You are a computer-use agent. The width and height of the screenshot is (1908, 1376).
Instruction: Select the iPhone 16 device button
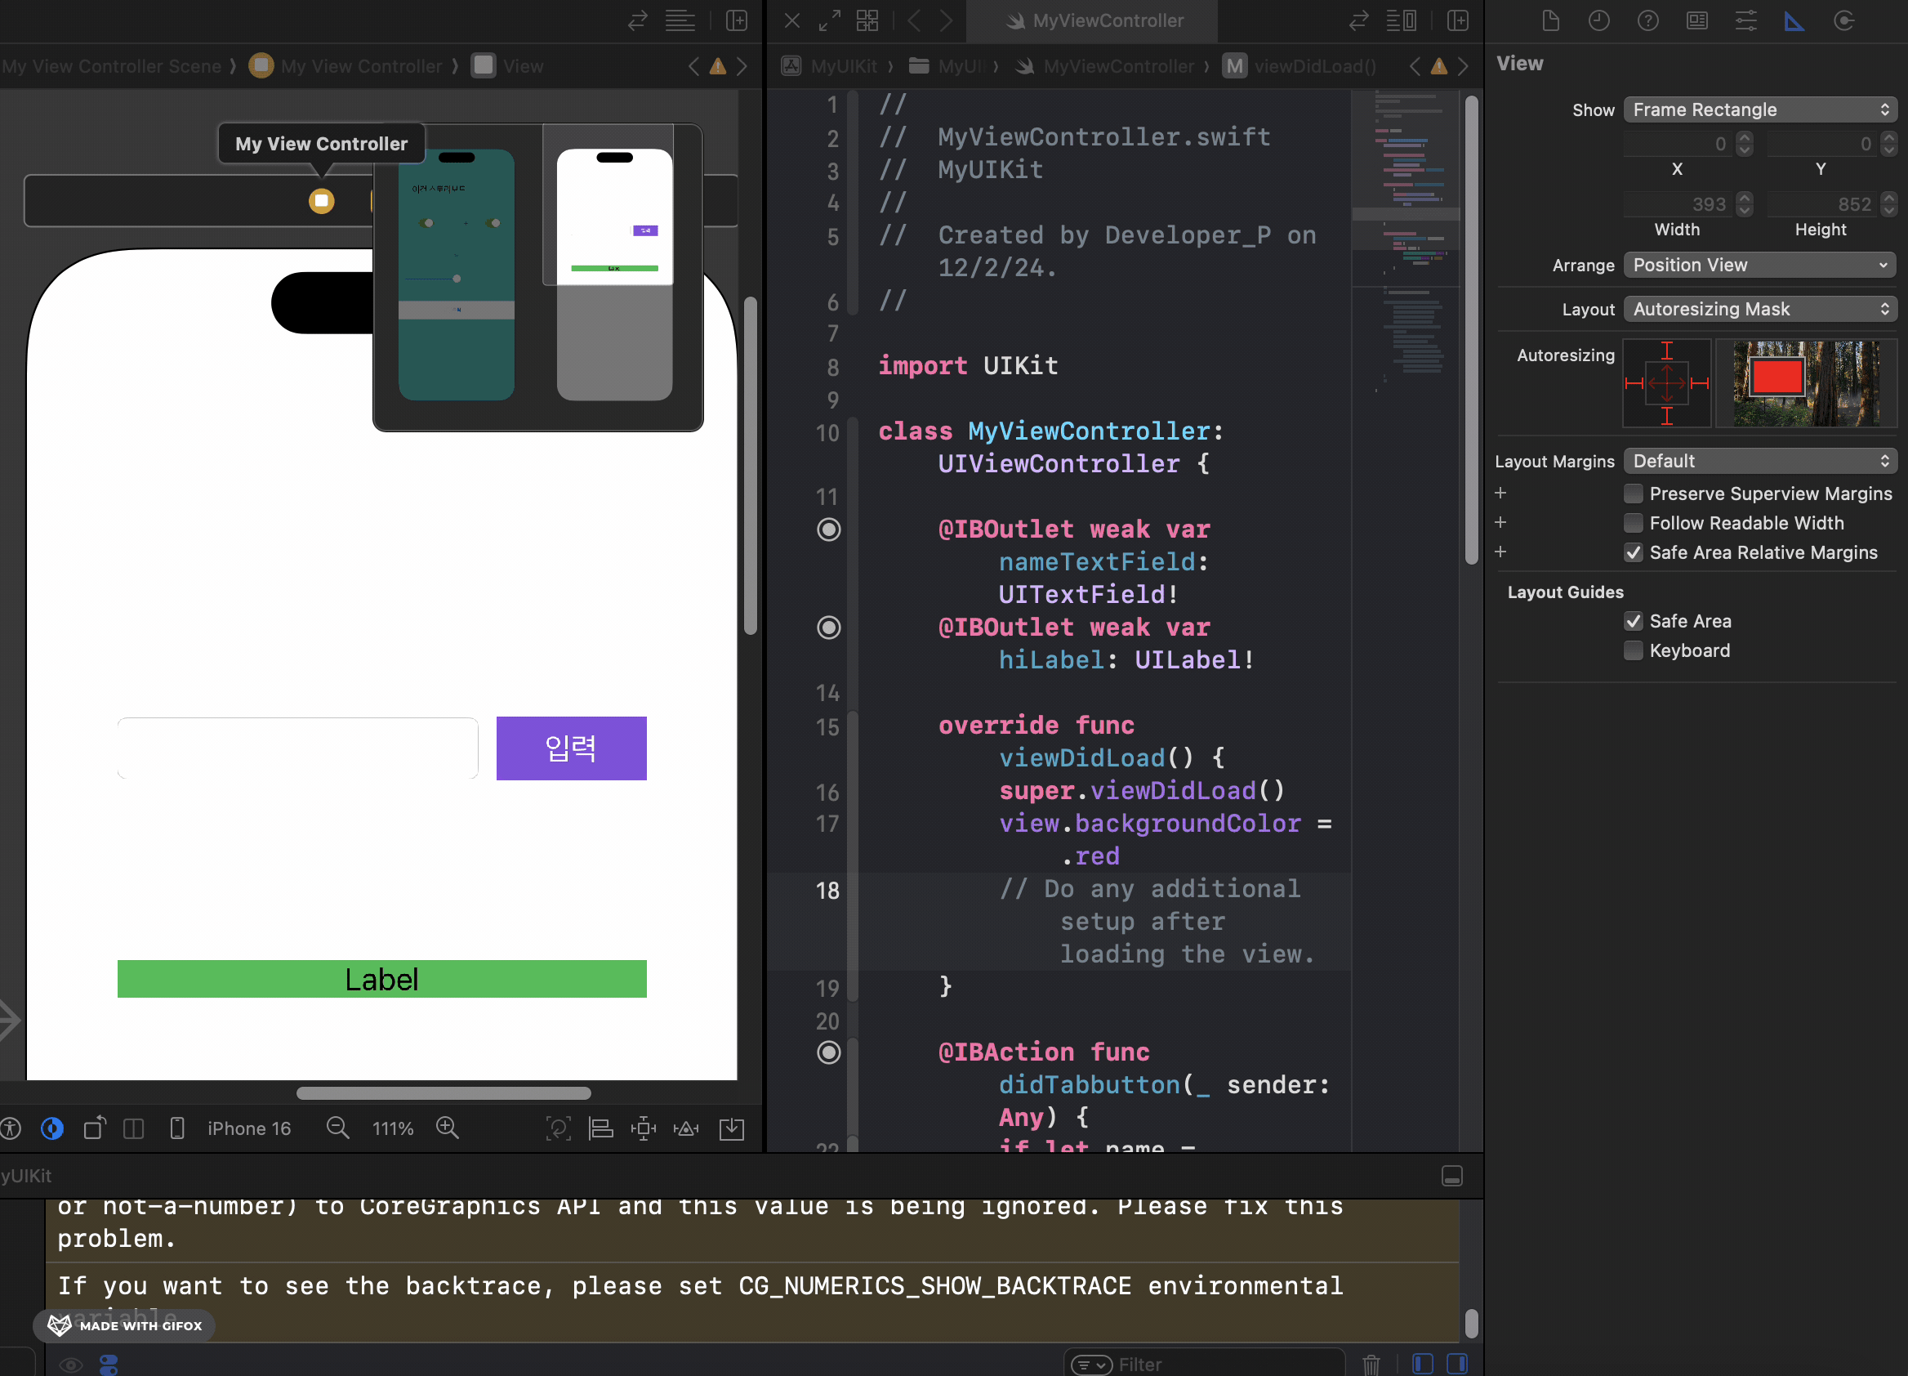pyautogui.click(x=248, y=1128)
